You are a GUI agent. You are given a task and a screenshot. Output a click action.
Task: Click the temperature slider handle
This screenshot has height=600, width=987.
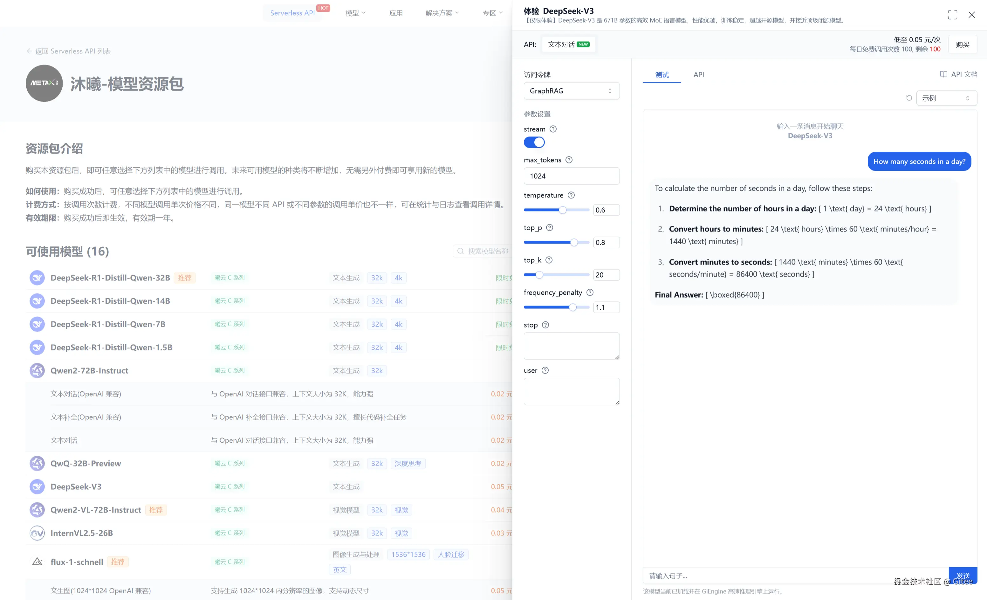point(562,210)
